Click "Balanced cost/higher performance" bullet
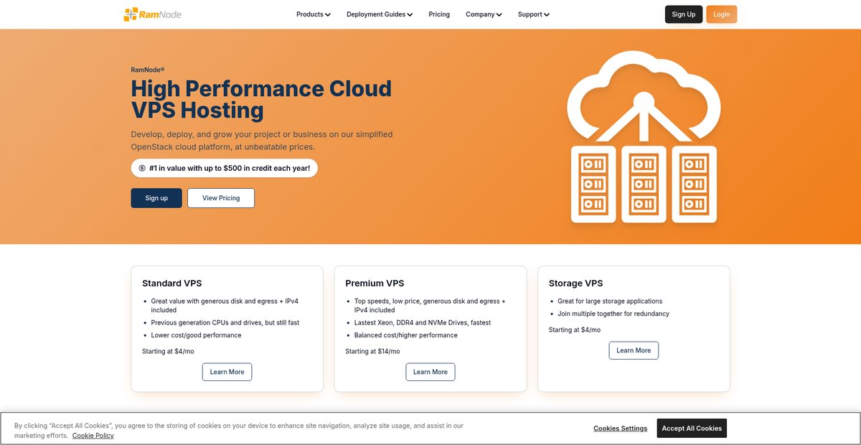861x445 pixels. point(405,335)
